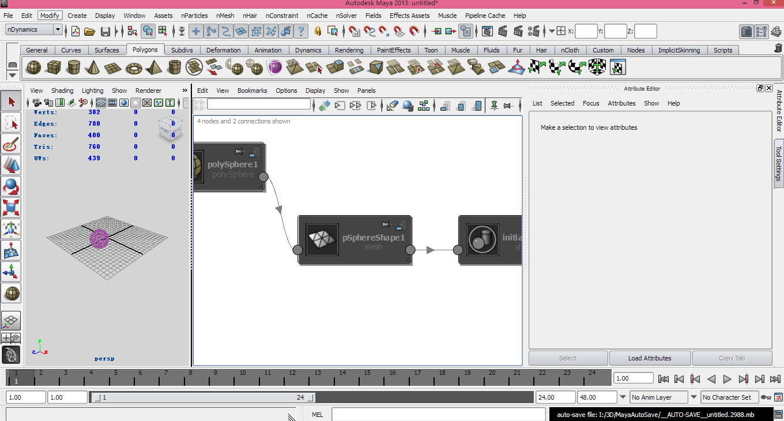Select the Rotate Tool in toolbox
784x421 pixels.
[12, 186]
